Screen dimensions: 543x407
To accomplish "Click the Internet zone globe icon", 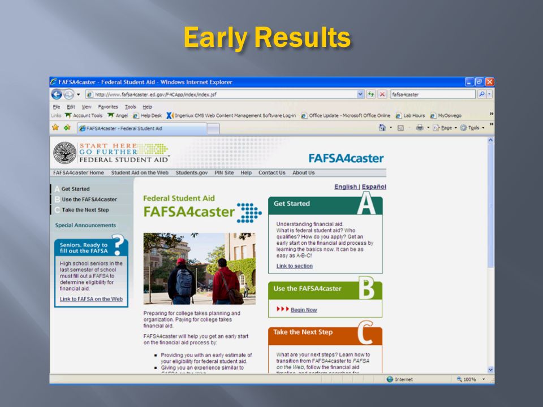I will click(x=390, y=379).
